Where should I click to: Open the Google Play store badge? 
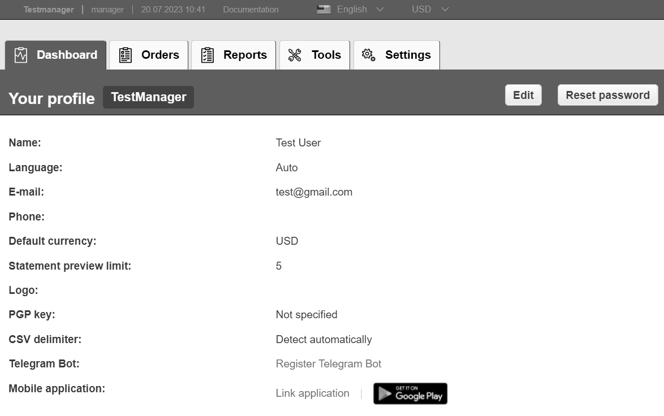click(410, 394)
